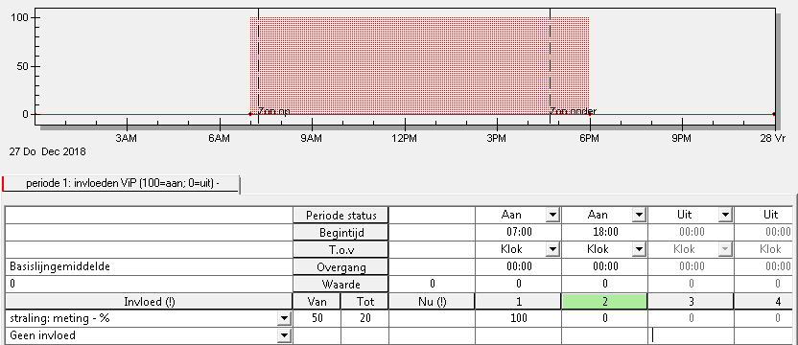Viewport: 798px width, 345px height.
Task: Open Periode status dropdown for period 1
Action: click(552, 216)
